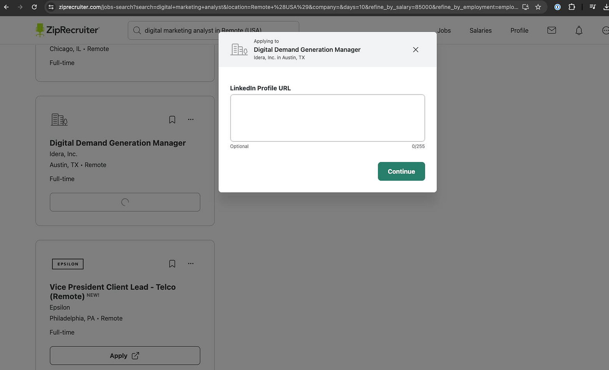Click the Epsilon company name text
609x370 pixels.
(60, 307)
